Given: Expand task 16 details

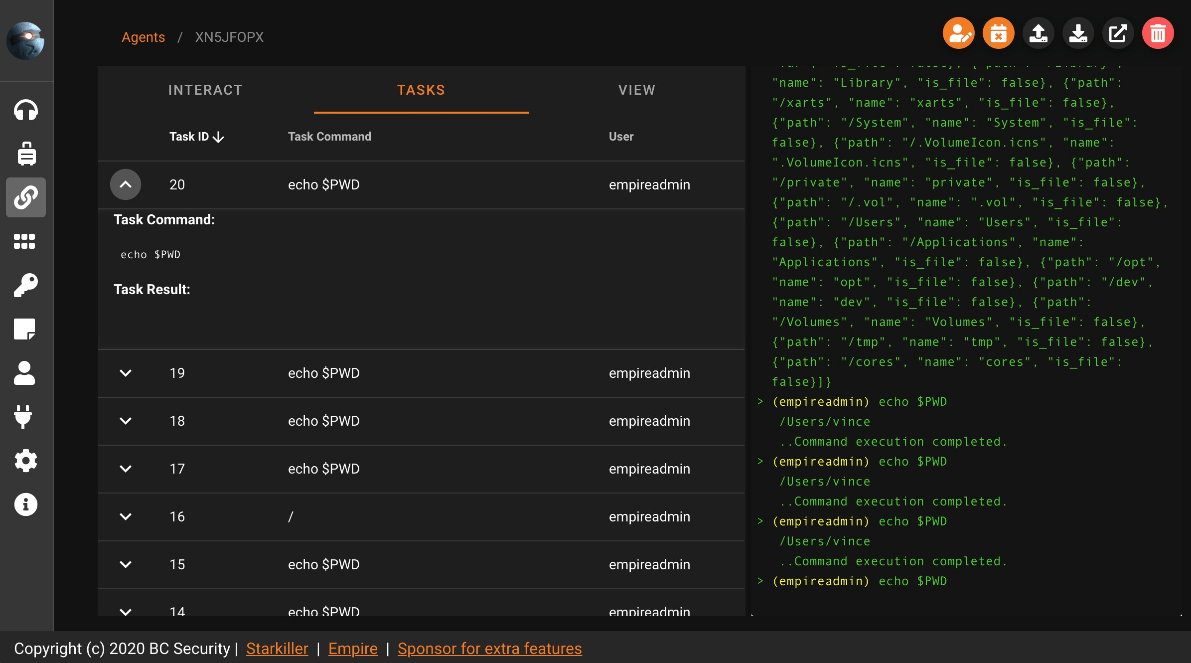Looking at the screenshot, I should coord(126,516).
